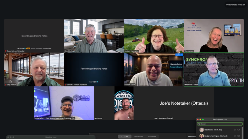Open the fathom.video link on Rick's notetaker
This screenshot has width=248, height=139.
tap(48, 48)
